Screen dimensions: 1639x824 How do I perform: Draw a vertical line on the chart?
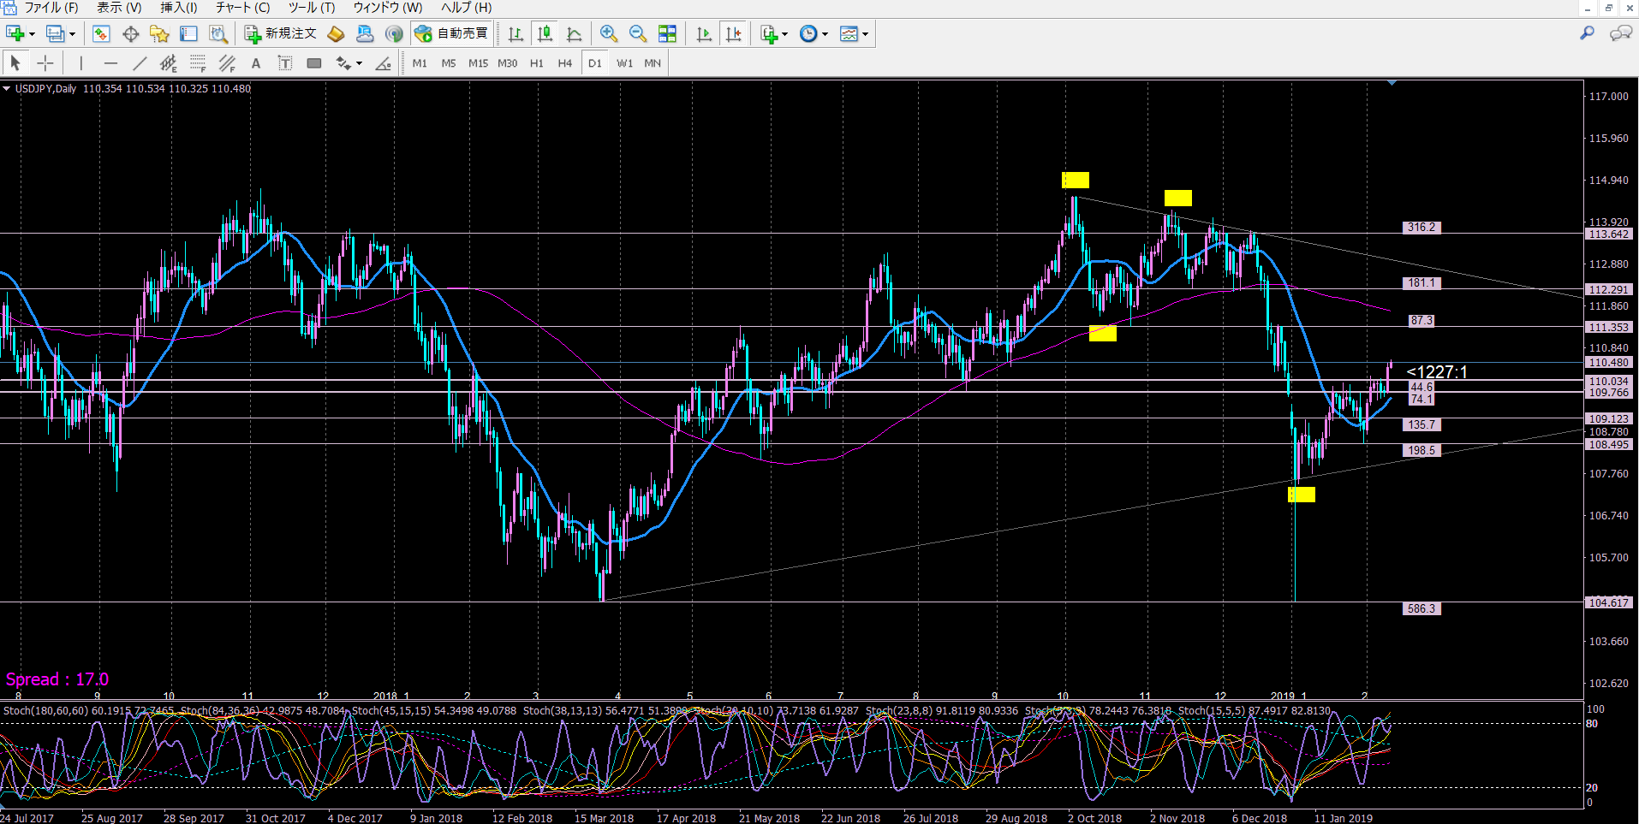click(x=80, y=62)
